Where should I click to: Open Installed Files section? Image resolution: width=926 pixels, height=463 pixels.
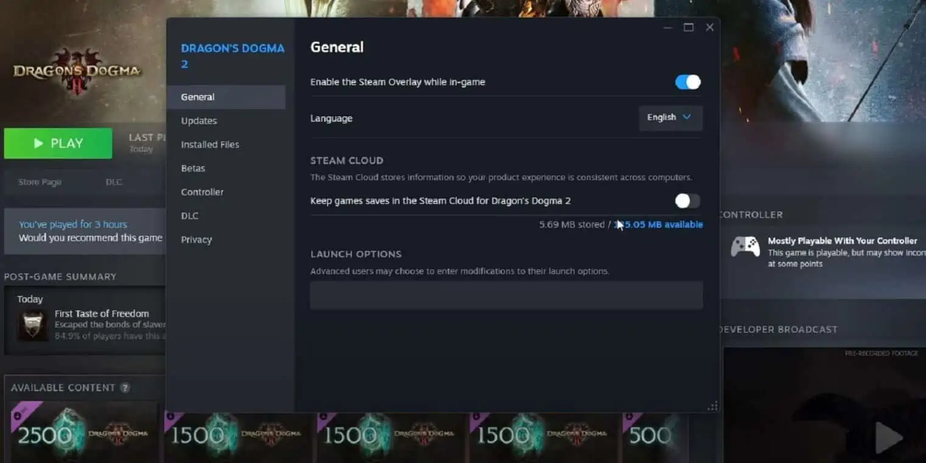[210, 144]
